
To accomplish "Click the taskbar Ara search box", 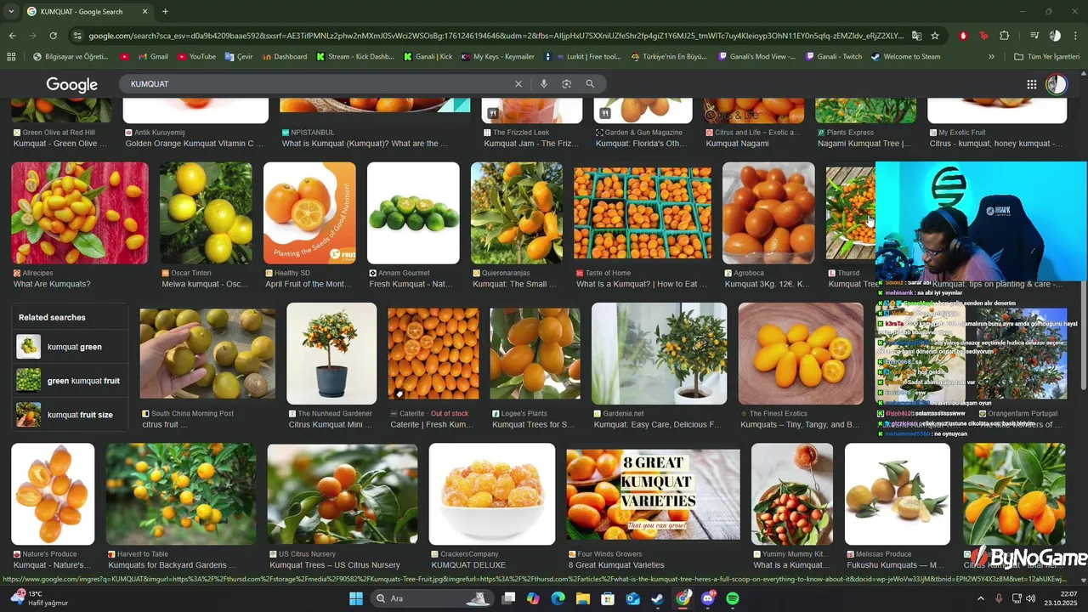I will pos(432,598).
